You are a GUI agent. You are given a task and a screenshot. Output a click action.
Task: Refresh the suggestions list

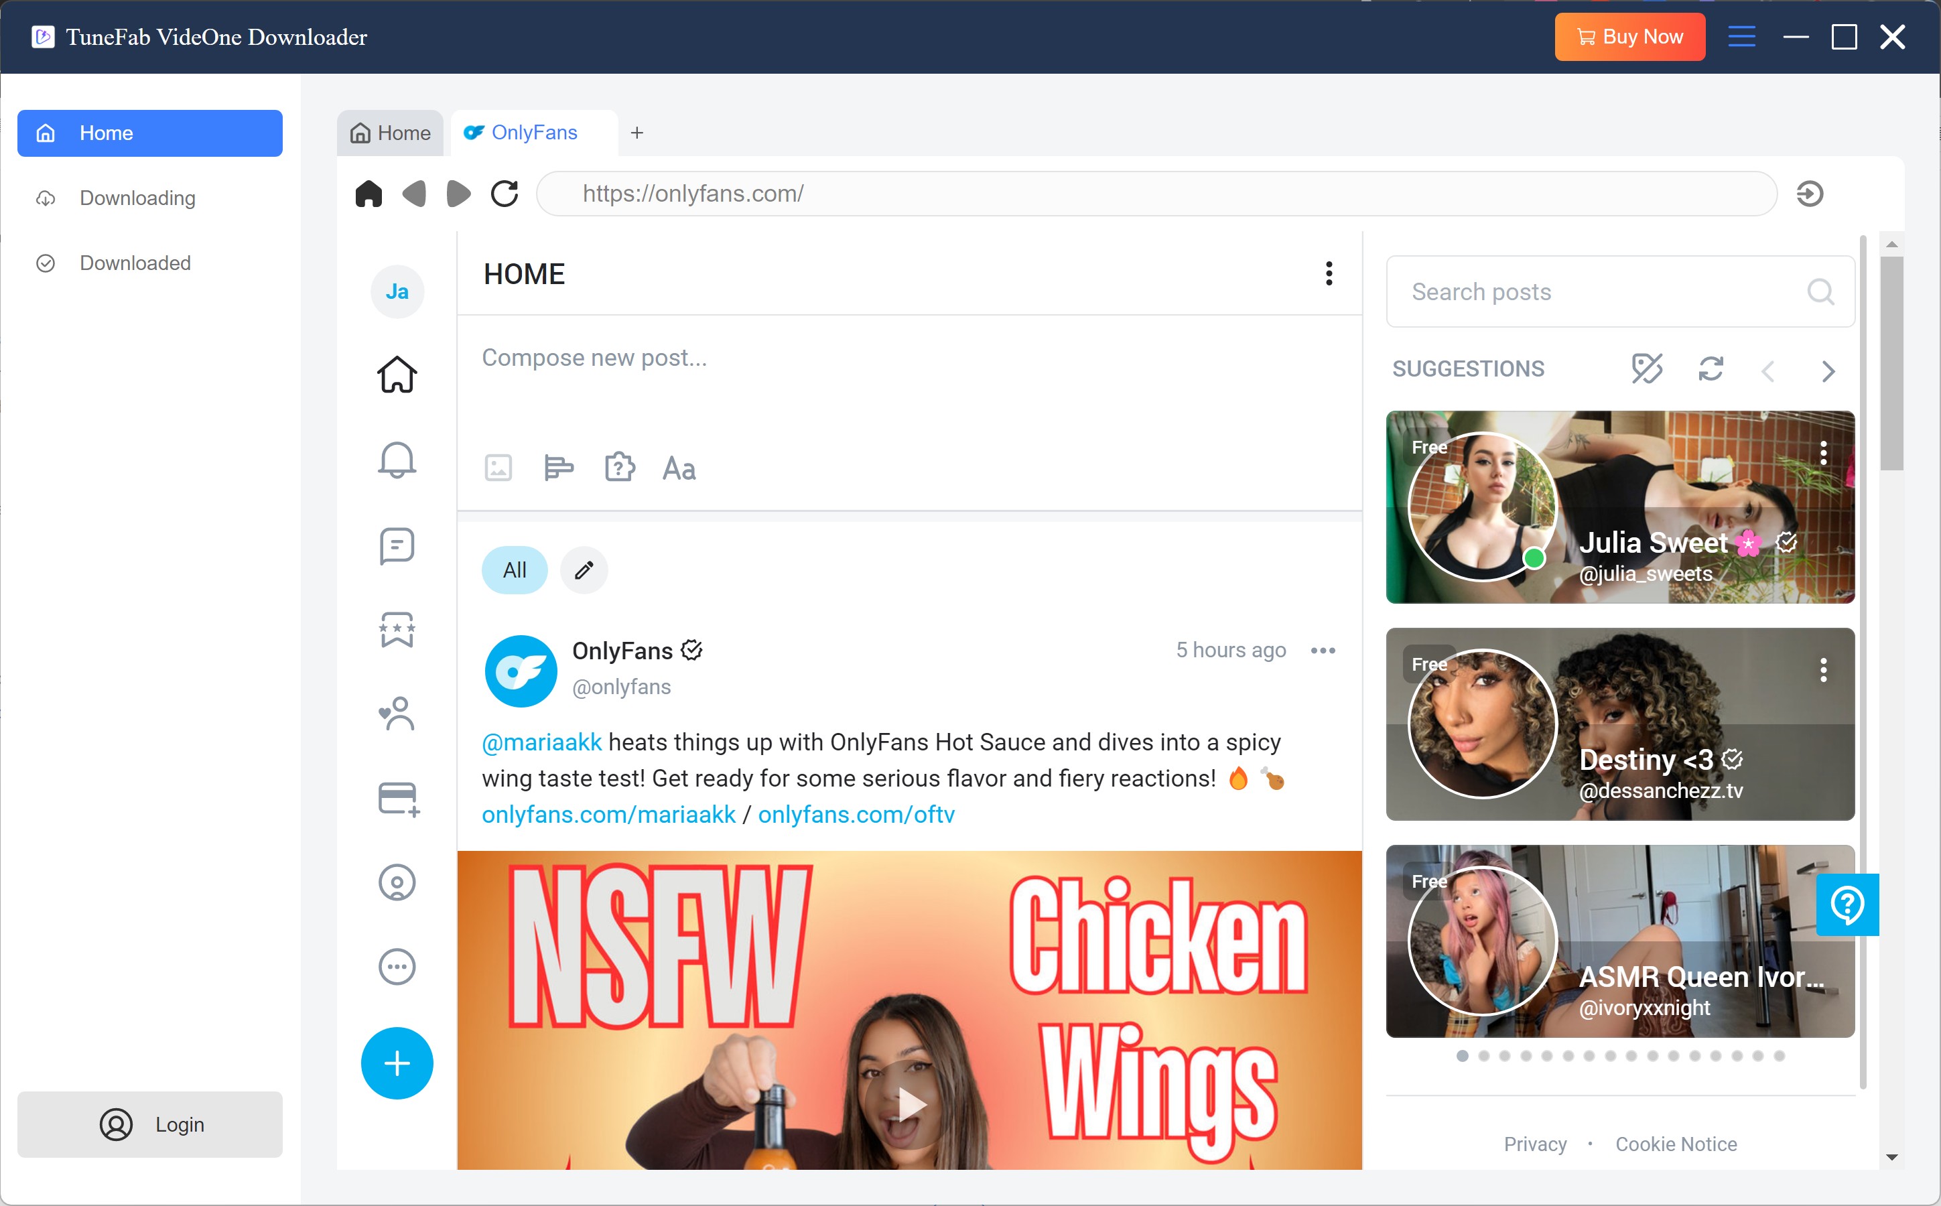click(1711, 368)
